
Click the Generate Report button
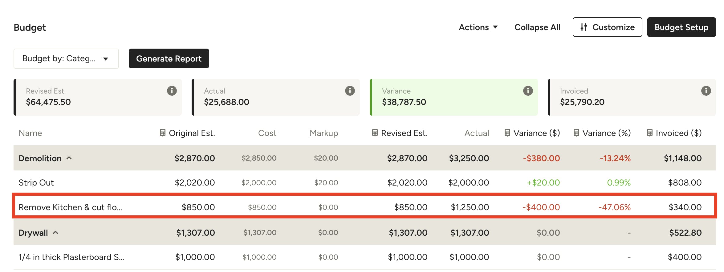[169, 58]
